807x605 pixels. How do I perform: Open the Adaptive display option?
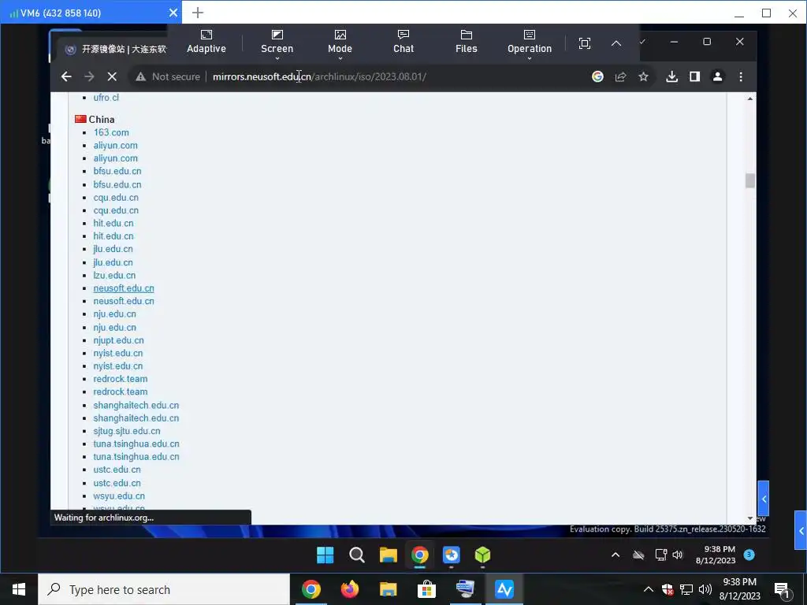coord(206,42)
